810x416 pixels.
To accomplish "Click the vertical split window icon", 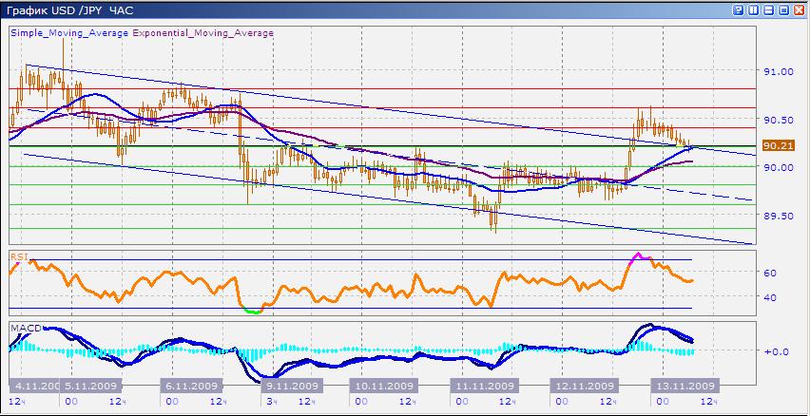I will 754,10.
